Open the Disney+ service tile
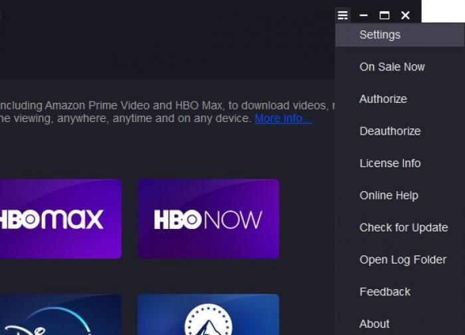 [x=60, y=314]
